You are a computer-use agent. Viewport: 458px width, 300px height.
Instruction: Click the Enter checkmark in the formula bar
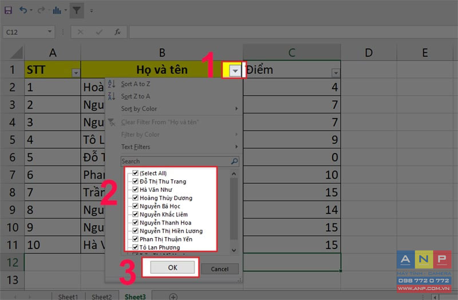point(99,32)
